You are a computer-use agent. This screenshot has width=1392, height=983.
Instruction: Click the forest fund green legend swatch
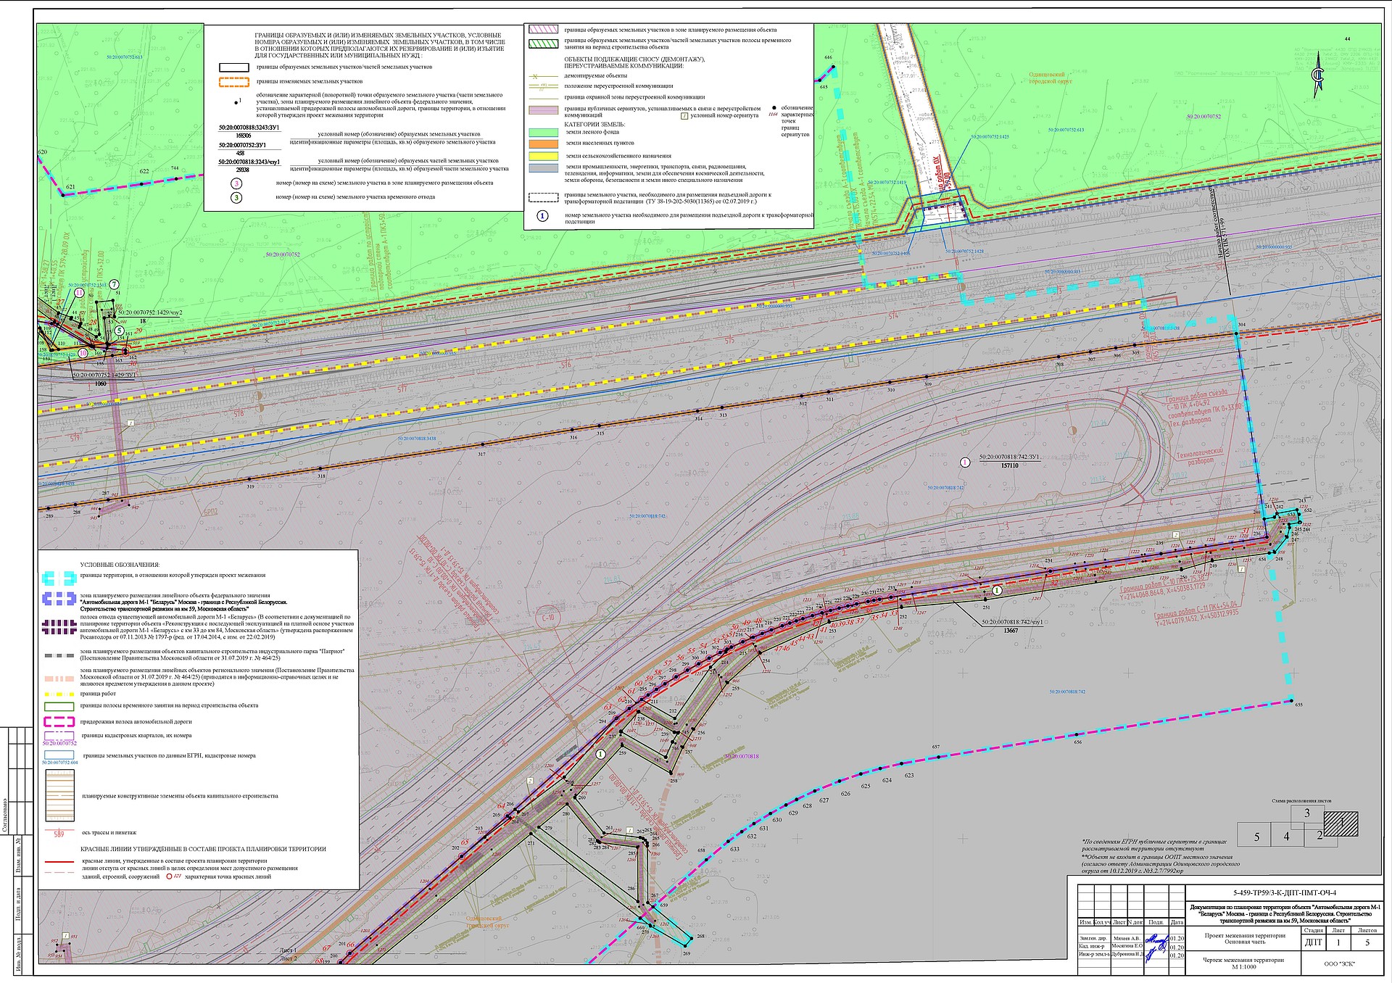pos(544,133)
